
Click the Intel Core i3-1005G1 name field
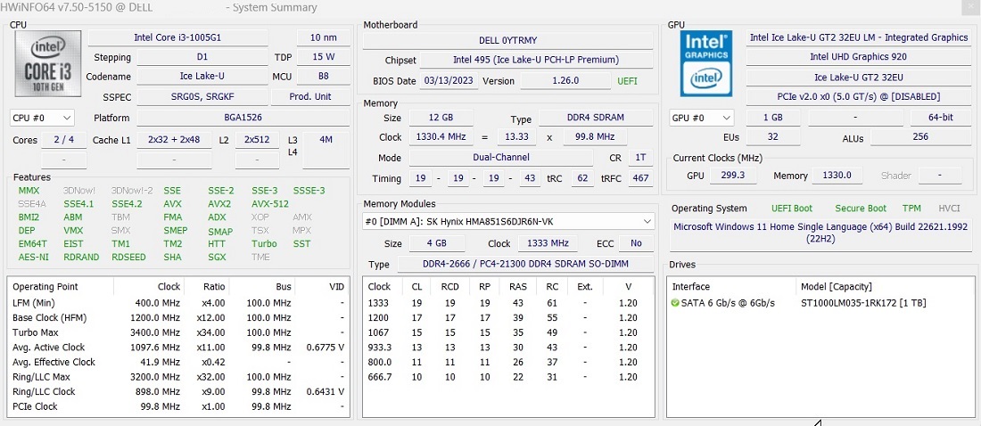(177, 37)
